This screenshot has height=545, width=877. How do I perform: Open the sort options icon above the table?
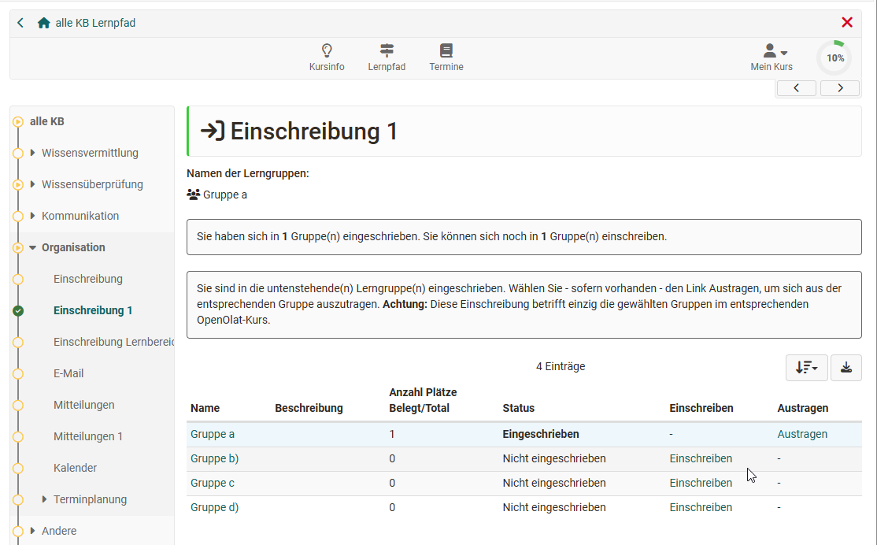click(x=806, y=367)
